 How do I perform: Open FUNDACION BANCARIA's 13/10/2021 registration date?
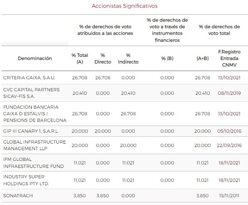pos(229,113)
